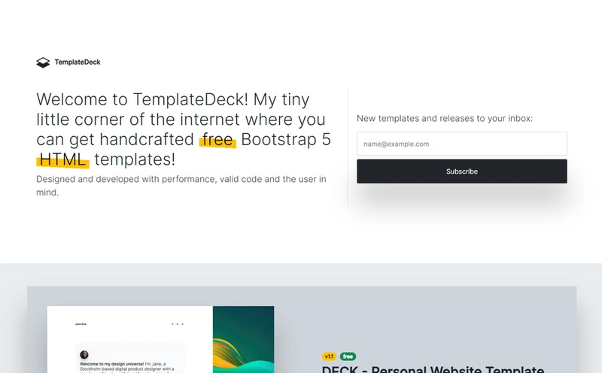The image size is (602, 373).
Task: Click the avatar photo in the template preview
Action: pyautogui.click(x=84, y=355)
